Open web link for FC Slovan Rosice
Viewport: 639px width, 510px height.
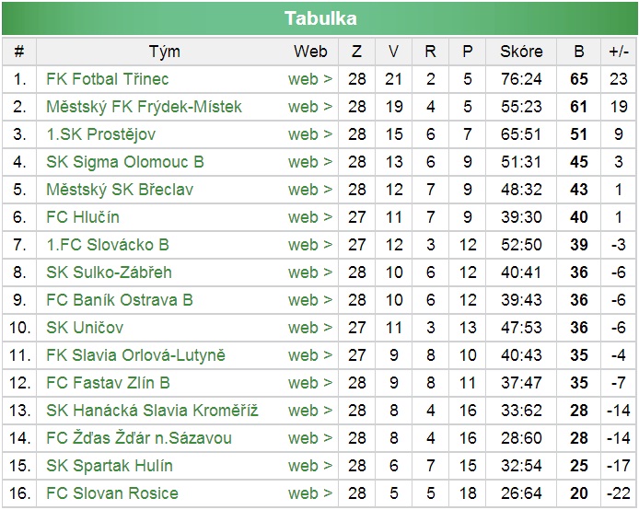click(310, 493)
